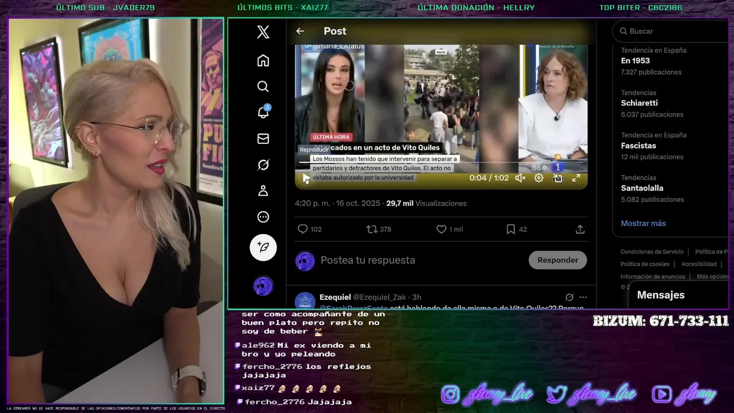Open the Accesibilidad footer link
734x413 pixels.
699,264
